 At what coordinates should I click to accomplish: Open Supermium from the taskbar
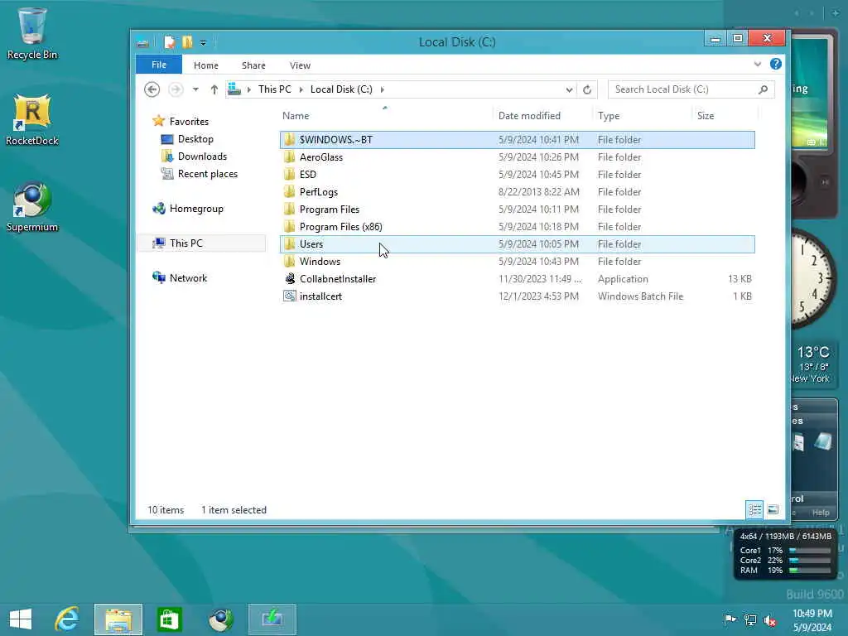[220, 619]
